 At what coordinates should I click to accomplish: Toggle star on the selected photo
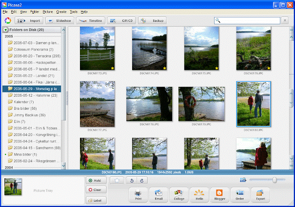(x=117, y=180)
